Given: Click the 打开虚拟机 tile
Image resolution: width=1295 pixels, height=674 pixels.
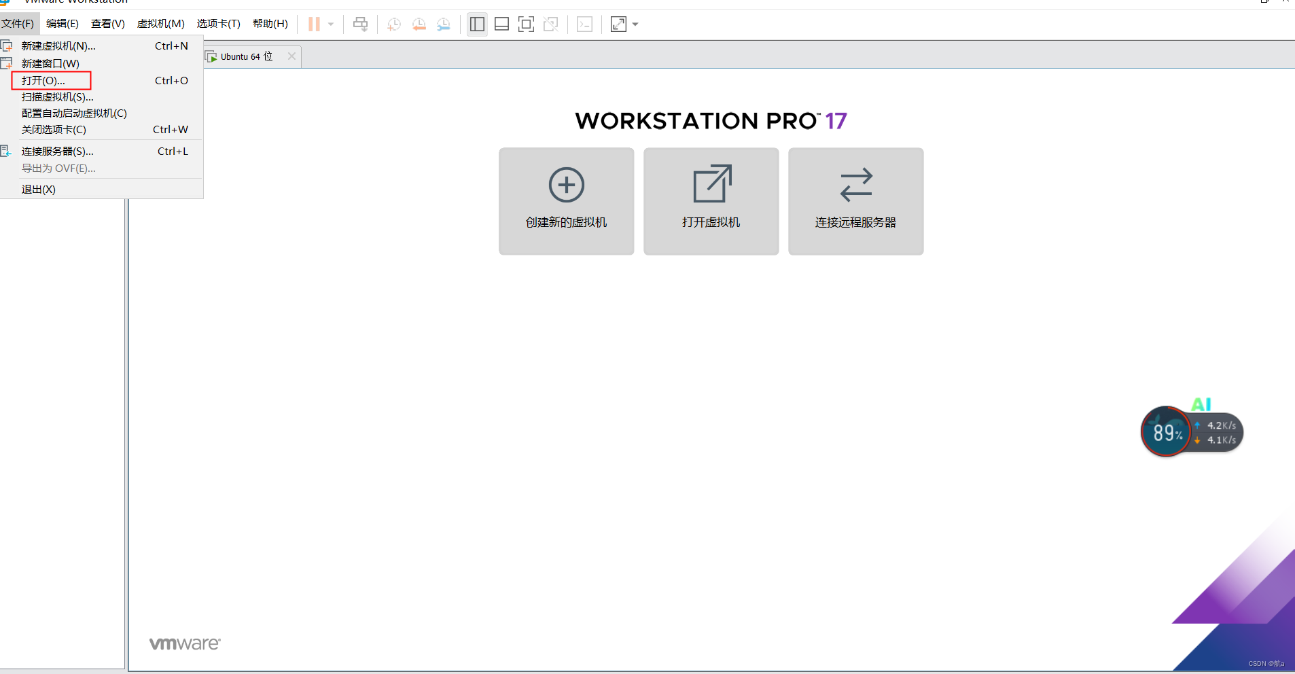Looking at the screenshot, I should 711,201.
